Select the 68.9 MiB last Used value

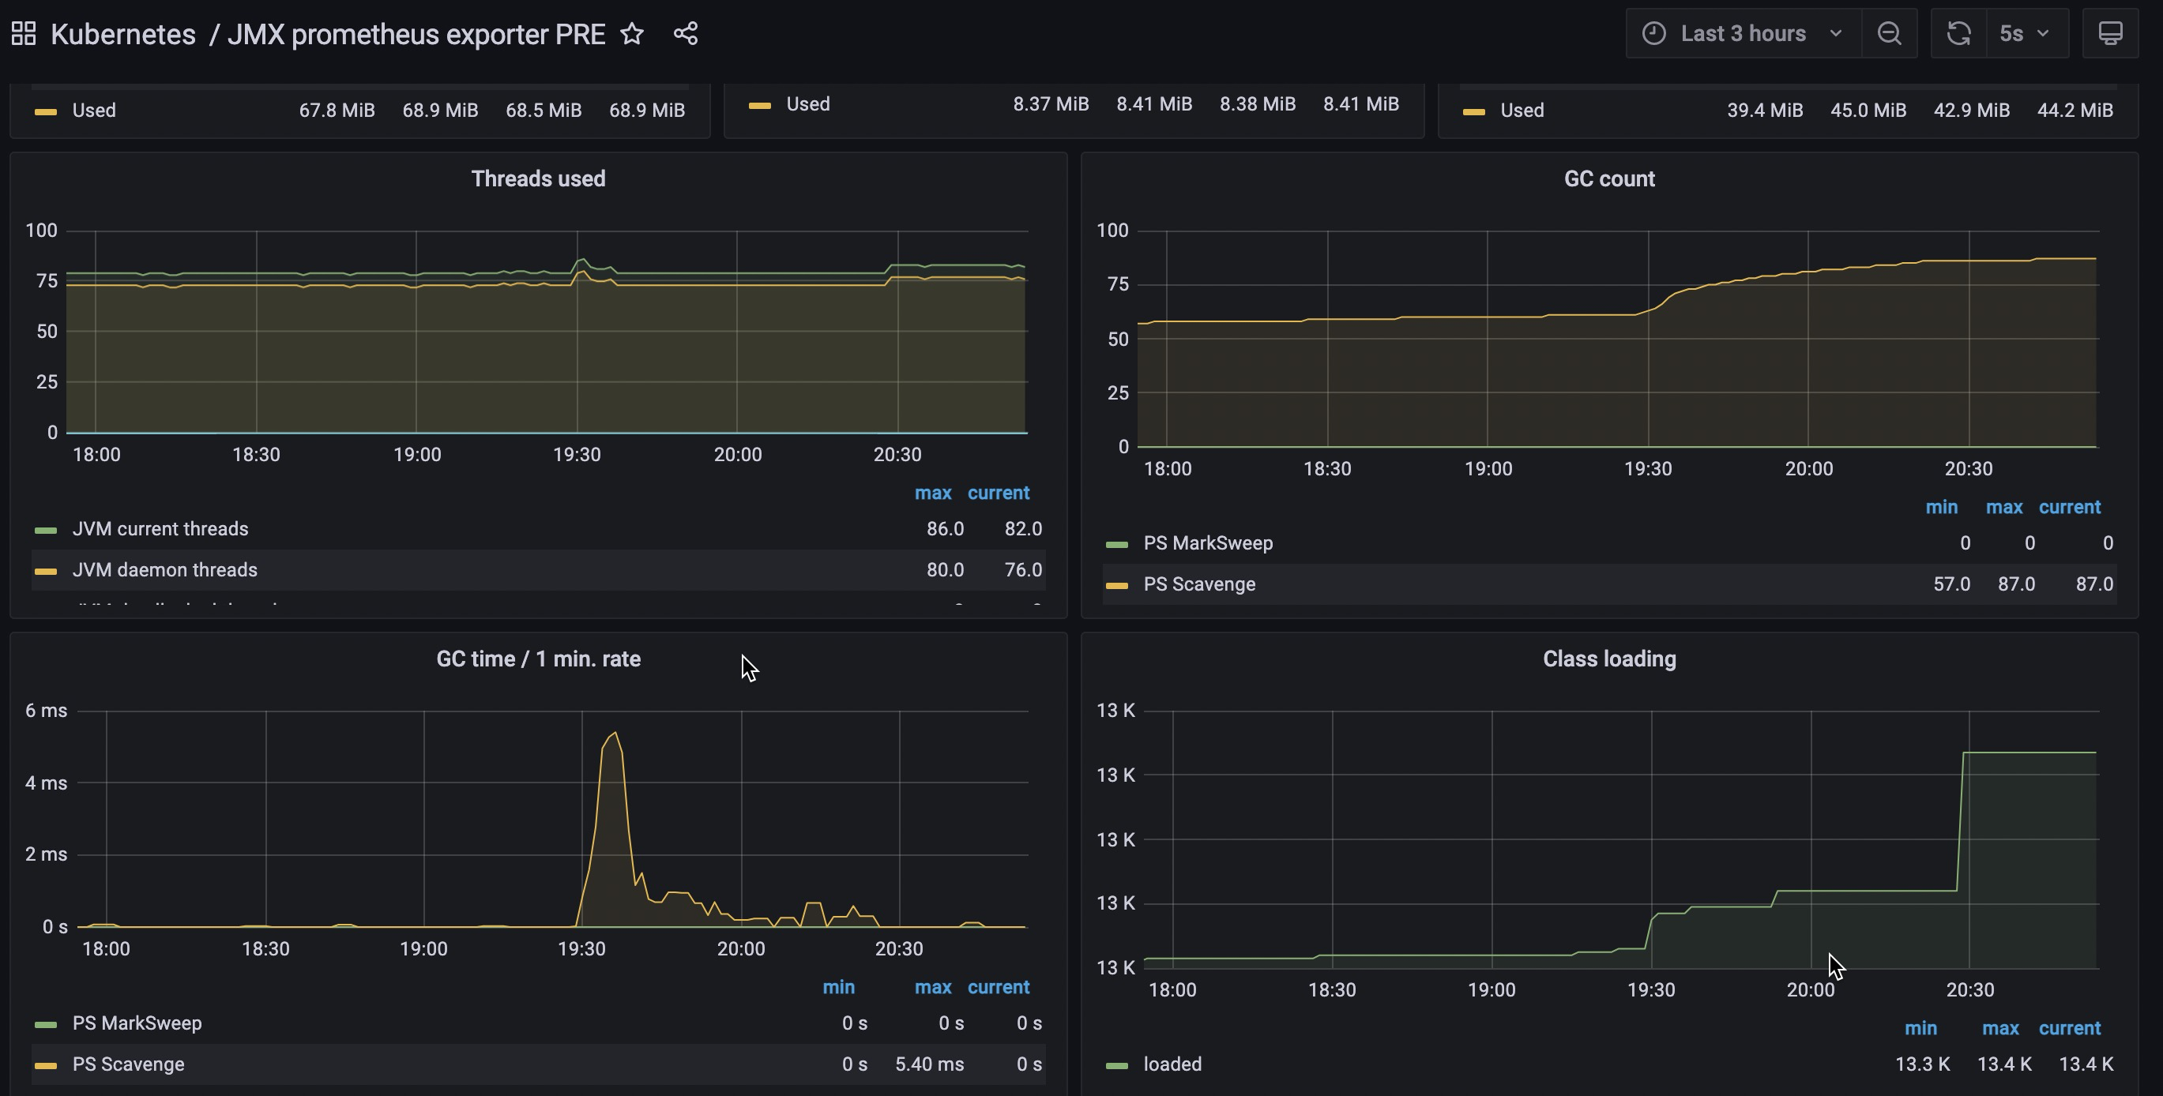[x=646, y=110]
